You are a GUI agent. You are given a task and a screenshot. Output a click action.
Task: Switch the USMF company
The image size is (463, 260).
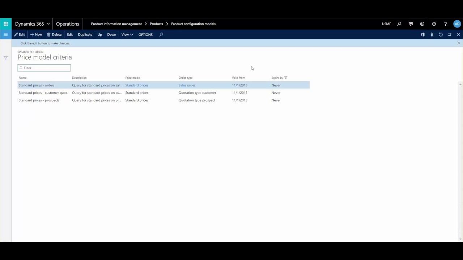click(x=386, y=24)
